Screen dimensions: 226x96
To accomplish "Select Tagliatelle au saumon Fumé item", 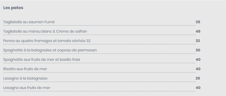I will click(29, 22).
